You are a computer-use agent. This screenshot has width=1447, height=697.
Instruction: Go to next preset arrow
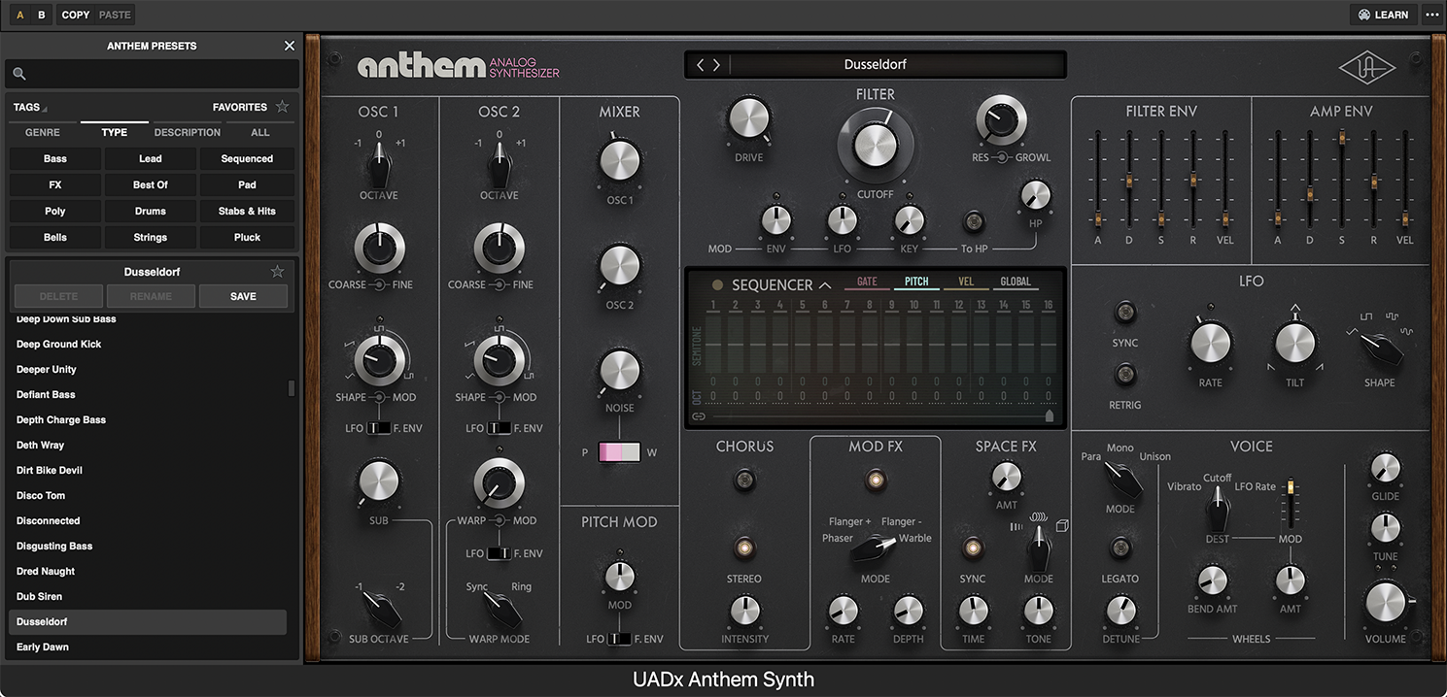pos(717,65)
